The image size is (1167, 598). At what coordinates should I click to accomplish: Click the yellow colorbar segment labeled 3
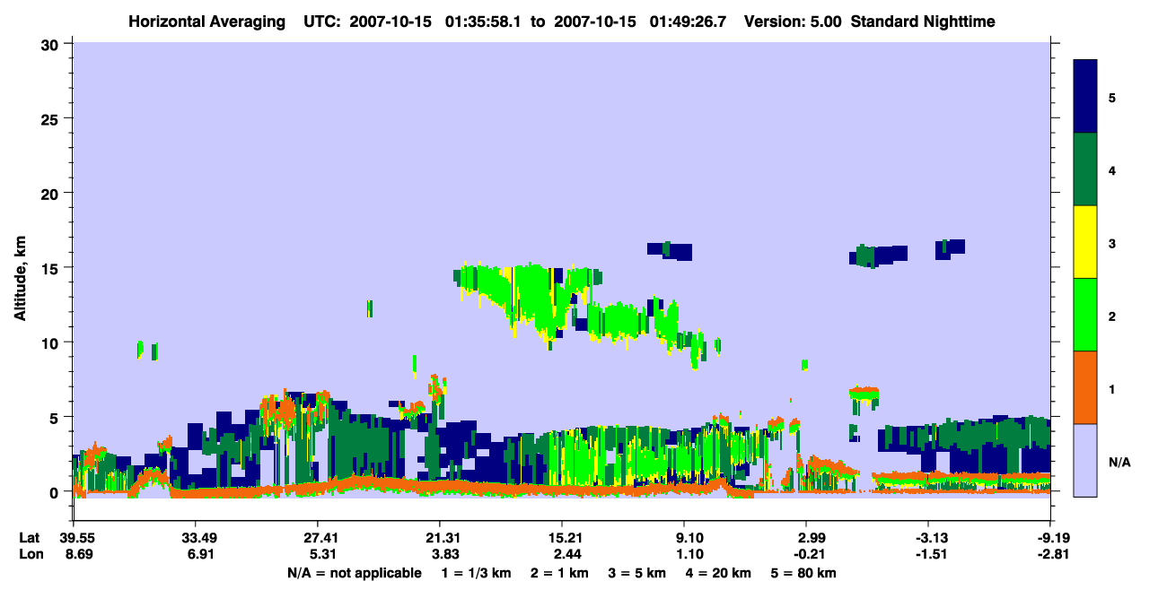tap(1085, 242)
